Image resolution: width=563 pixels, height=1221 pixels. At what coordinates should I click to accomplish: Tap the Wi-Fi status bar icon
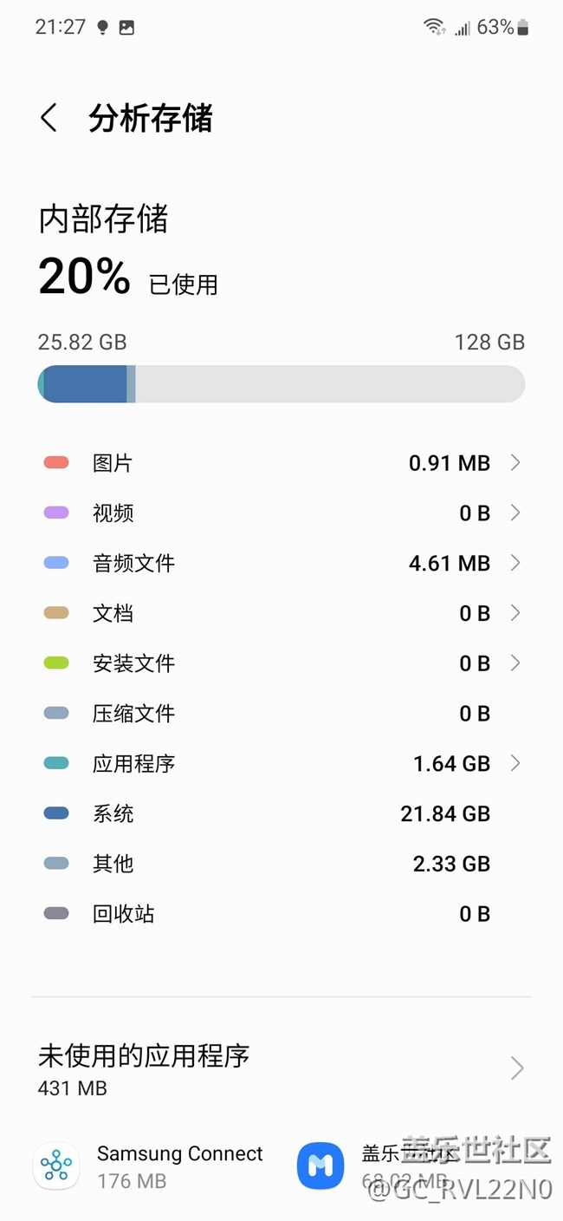point(434,27)
